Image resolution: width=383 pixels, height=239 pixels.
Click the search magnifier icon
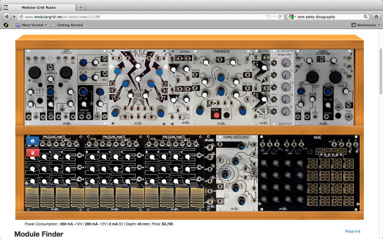366,17
